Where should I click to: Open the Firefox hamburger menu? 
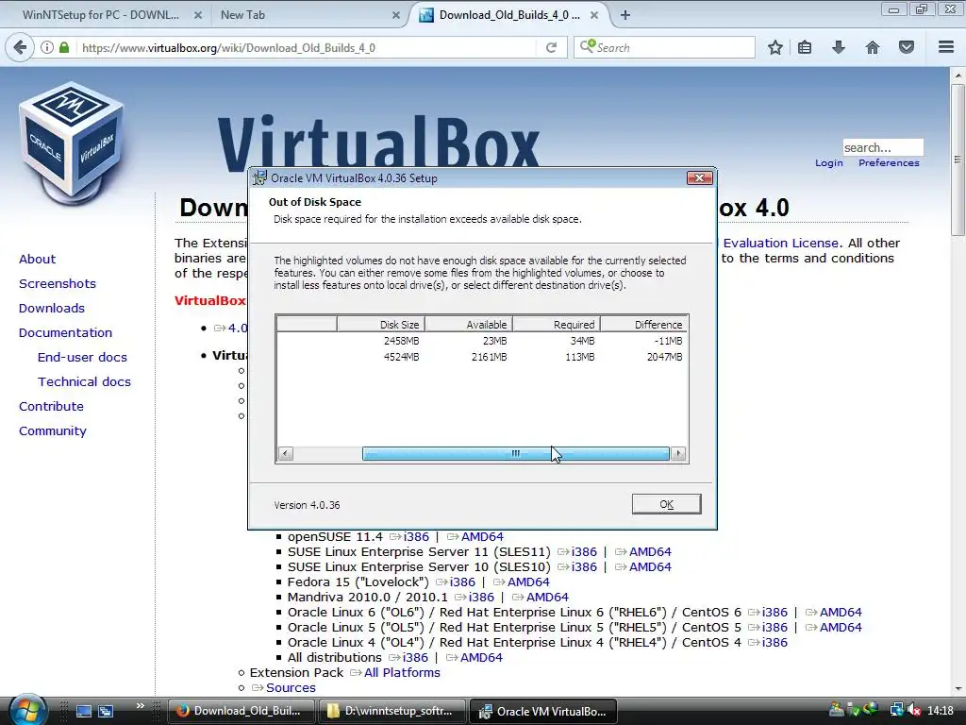pyautogui.click(x=946, y=47)
